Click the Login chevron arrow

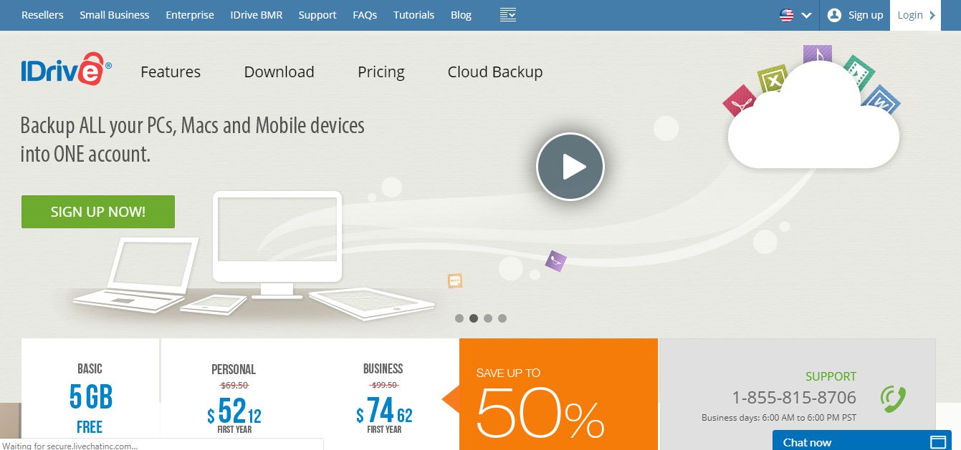click(932, 15)
